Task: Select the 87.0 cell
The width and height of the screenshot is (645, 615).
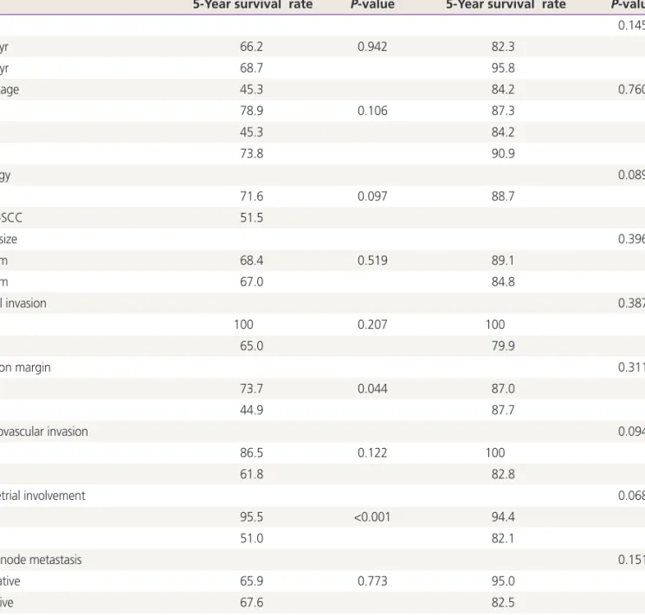Action: coord(503,388)
